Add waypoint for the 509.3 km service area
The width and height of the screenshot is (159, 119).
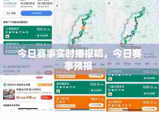pyautogui.click(x=149, y=93)
